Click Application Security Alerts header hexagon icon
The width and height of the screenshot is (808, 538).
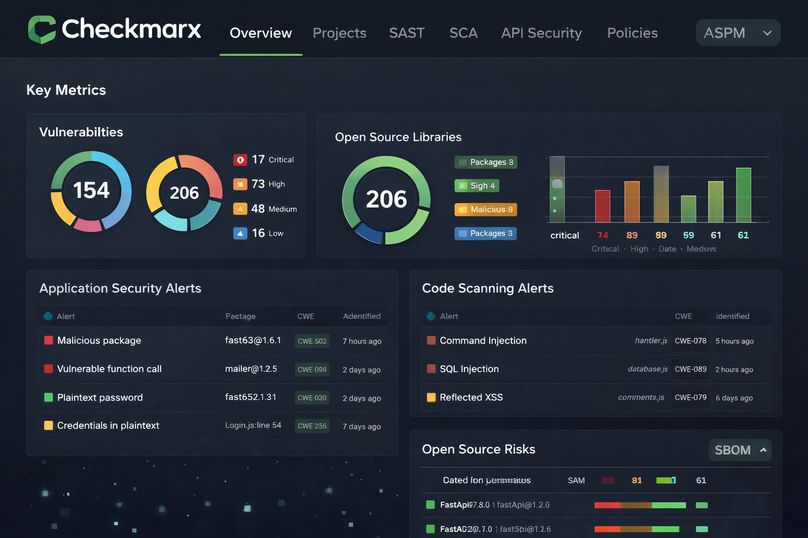[48, 316]
